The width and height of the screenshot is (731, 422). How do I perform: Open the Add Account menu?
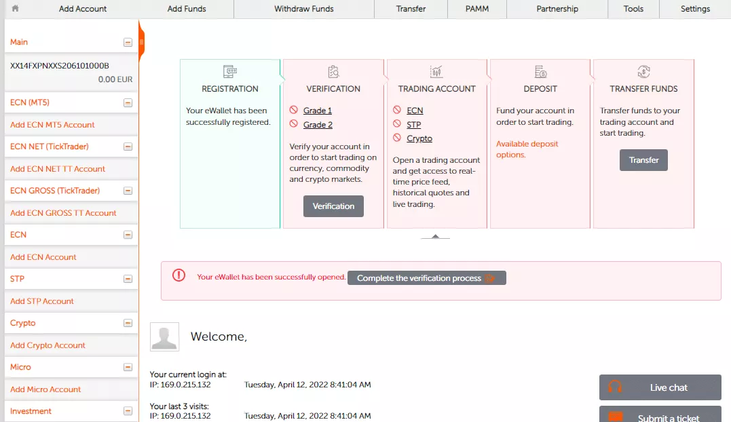[83, 9]
